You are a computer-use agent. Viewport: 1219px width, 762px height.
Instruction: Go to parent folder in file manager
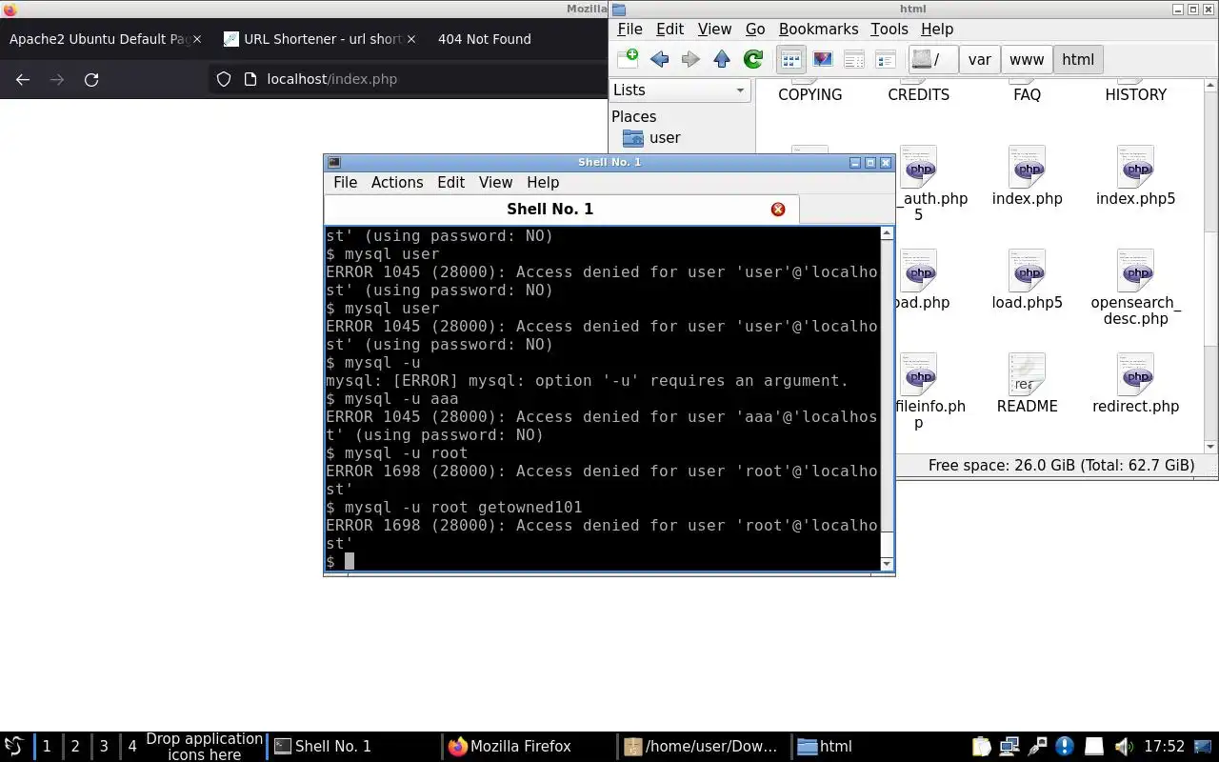click(x=722, y=59)
